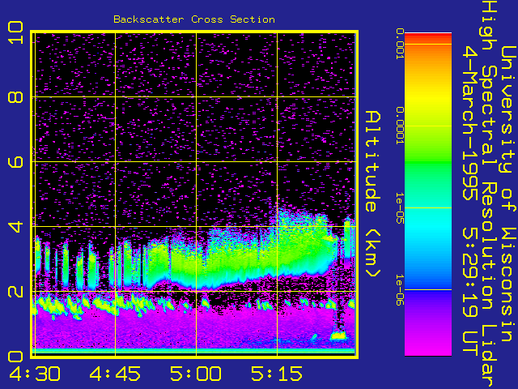
Task: Click the altitude 4 axis label
Action: coord(15,227)
